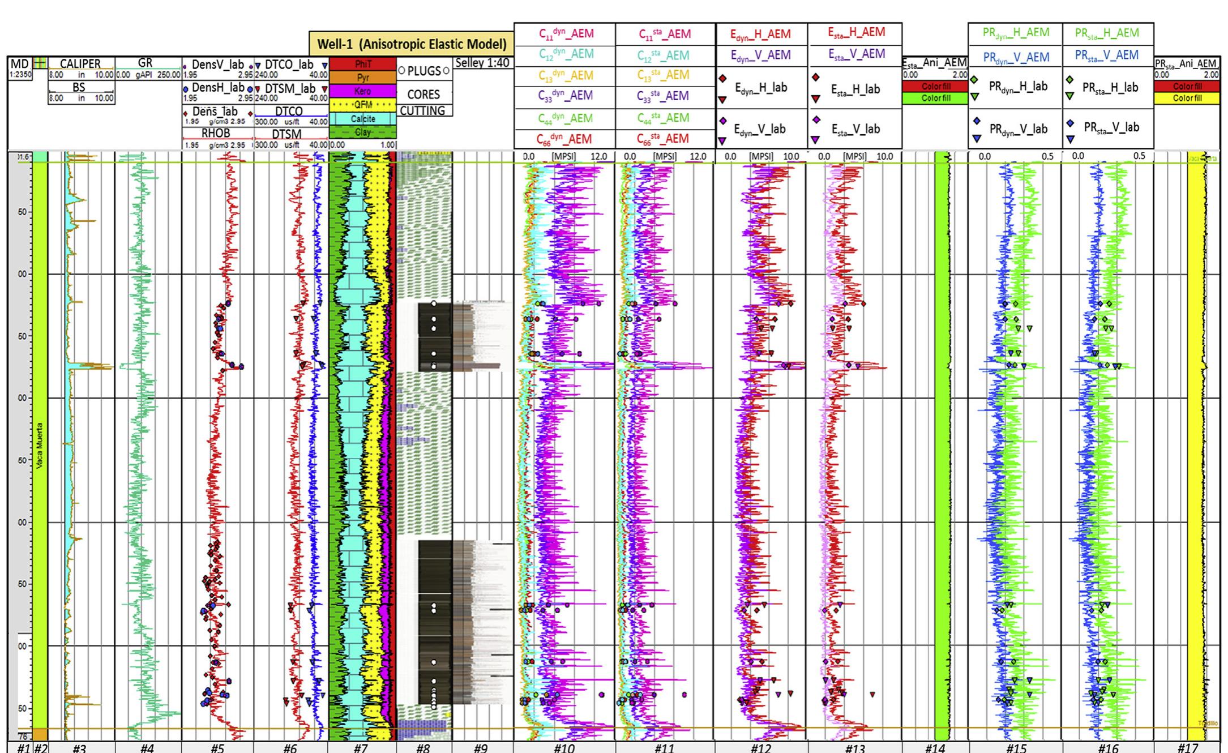This screenshot has width=1228, height=753.
Task: Select the Esta_V_AEM curve label
Action: coord(857,54)
